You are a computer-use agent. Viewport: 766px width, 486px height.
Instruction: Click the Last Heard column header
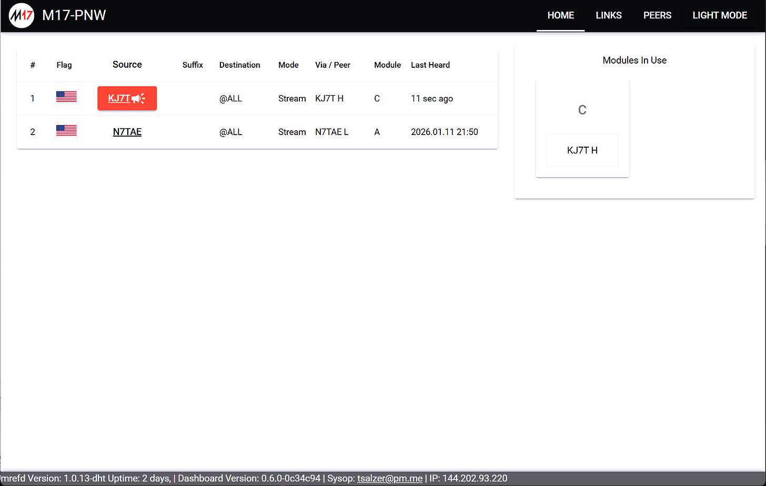point(430,65)
